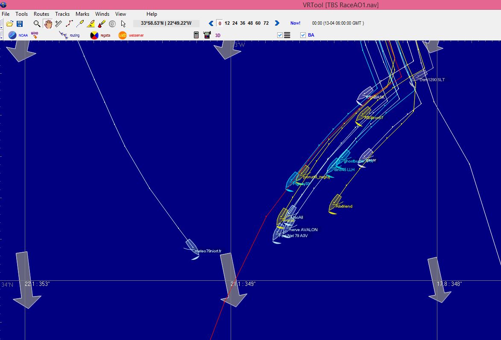The width and height of the screenshot is (501, 340).
Task: Select the hand pan tool
Action: (x=48, y=23)
